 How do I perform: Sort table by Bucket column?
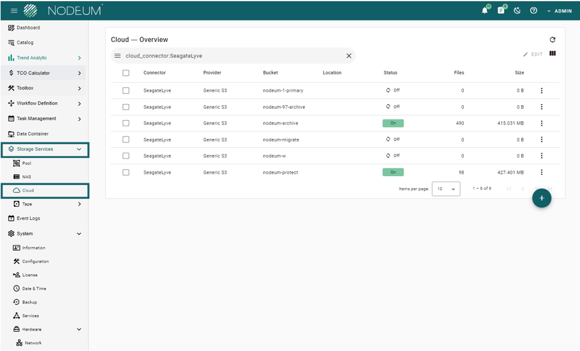270,73
